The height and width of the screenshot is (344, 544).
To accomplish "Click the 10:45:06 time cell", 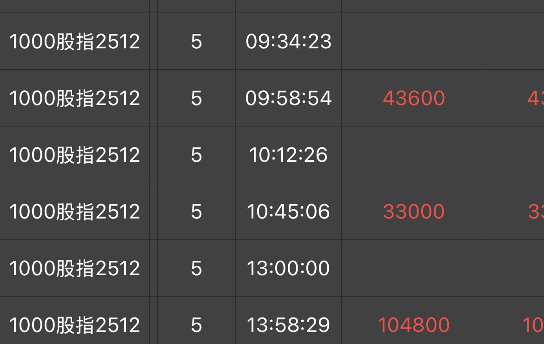I will [x=288, y=212].
